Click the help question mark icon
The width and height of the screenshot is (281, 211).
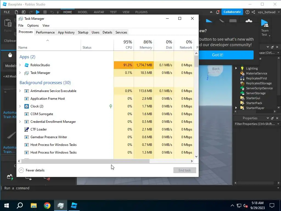(247, 12)
